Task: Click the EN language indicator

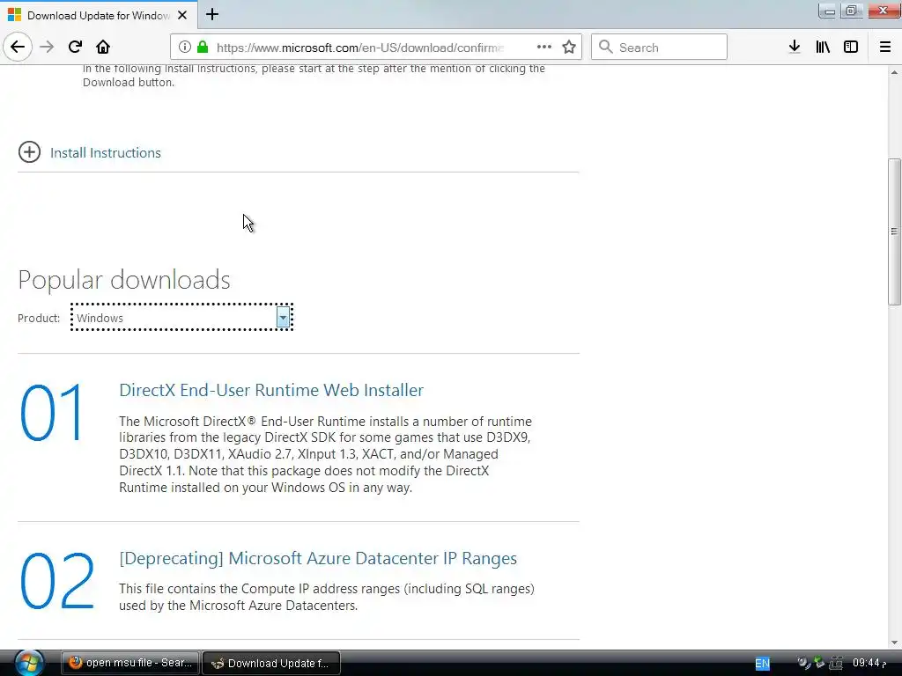Action: pyautogui.click(x=762, y=664)
